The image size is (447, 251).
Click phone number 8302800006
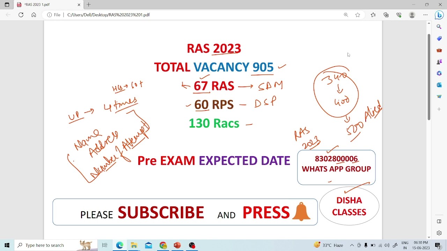pos(336,159)
